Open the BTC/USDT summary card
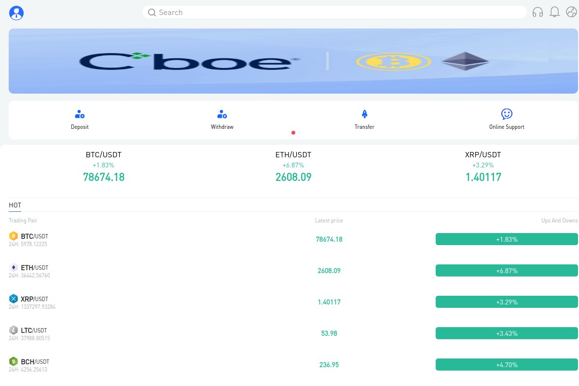Image resolution: width=579 pixels, height=386 pixels. 104,166
